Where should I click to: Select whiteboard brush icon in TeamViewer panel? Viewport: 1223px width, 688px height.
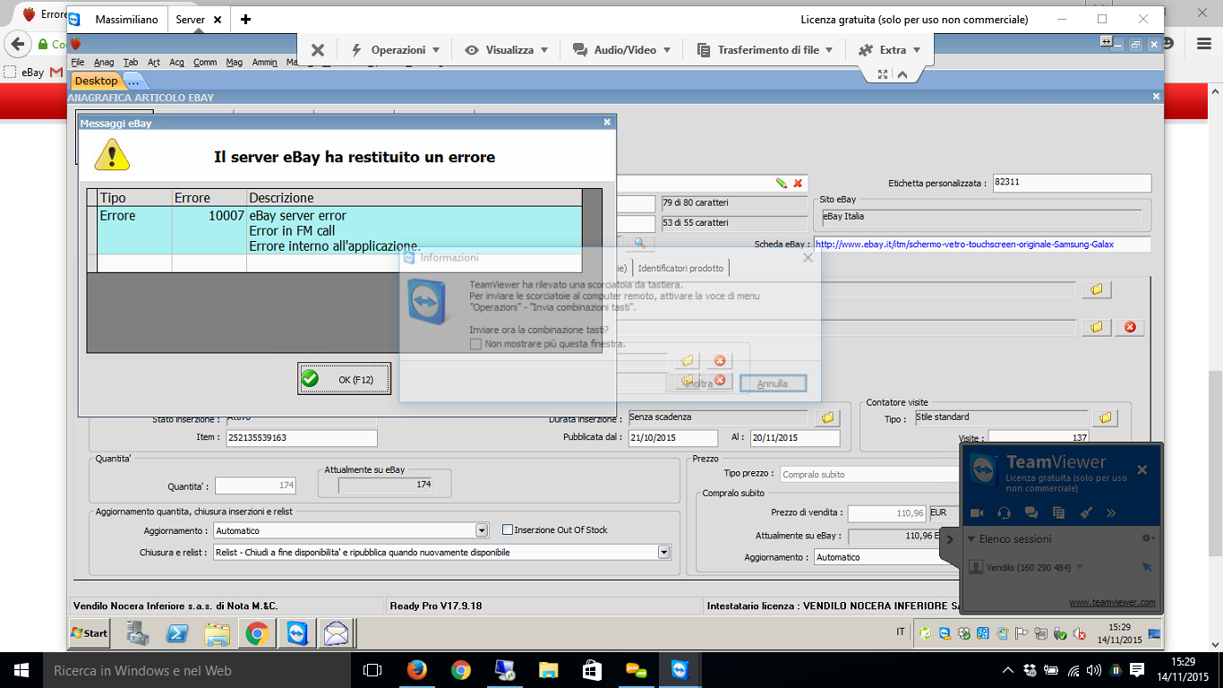[x=1085, y=512]
